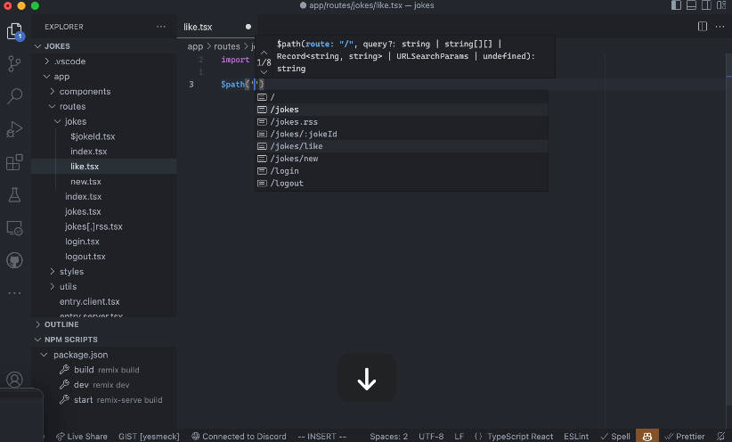Open the Testing flask icon view
This screenshot has height=442, width=732.
coord(14,194)
